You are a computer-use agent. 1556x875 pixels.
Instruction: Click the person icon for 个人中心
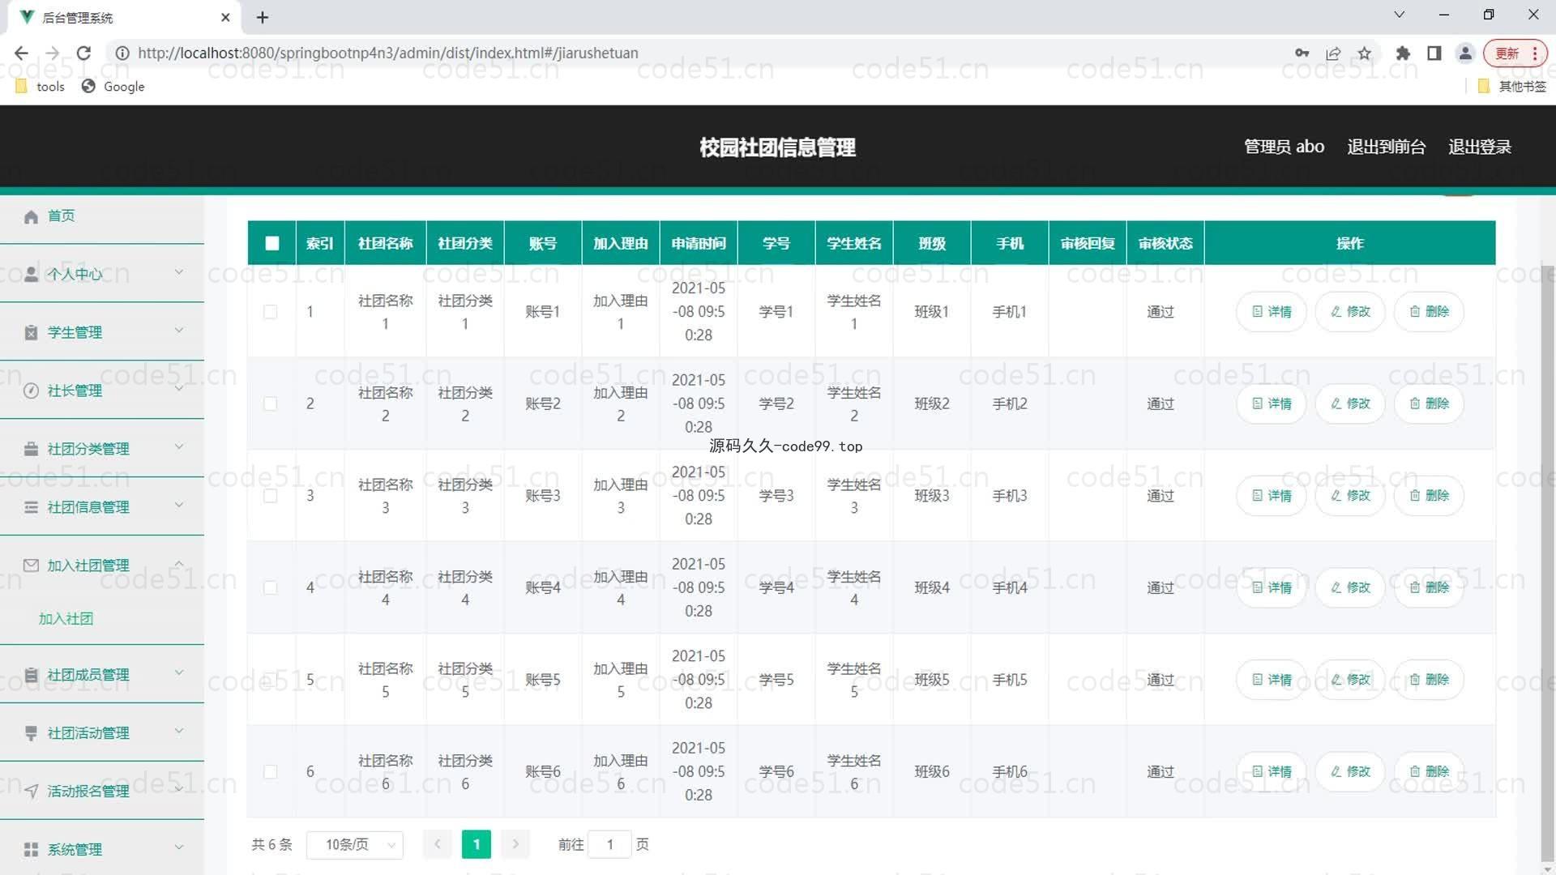tap(31, 274)
